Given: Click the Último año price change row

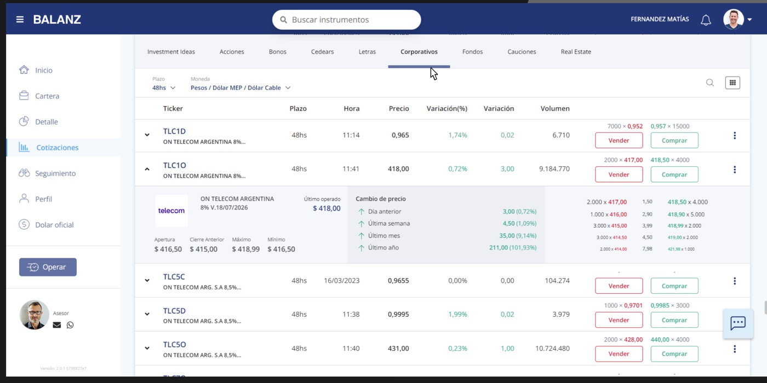Looking at the screenshot, I should [x=447, y=248].
